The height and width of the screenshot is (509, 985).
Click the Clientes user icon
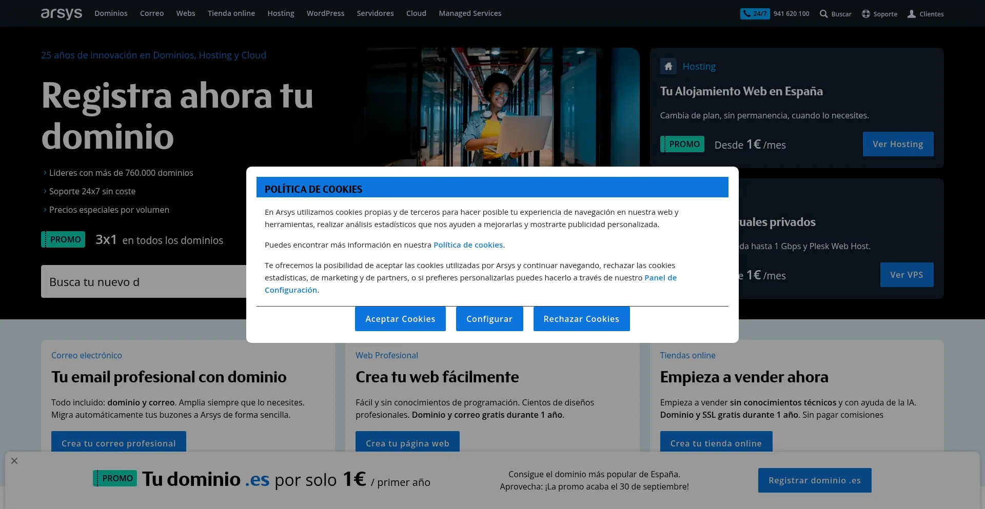point(912,14)
